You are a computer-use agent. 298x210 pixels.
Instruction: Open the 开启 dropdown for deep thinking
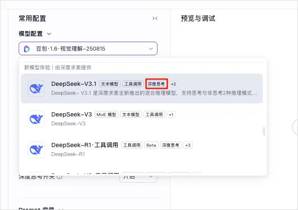tap(138, 177)
